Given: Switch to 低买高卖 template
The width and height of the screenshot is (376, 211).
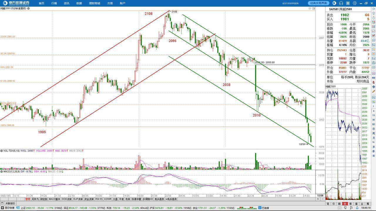Looking at the screenshot, I should (159, 199).
